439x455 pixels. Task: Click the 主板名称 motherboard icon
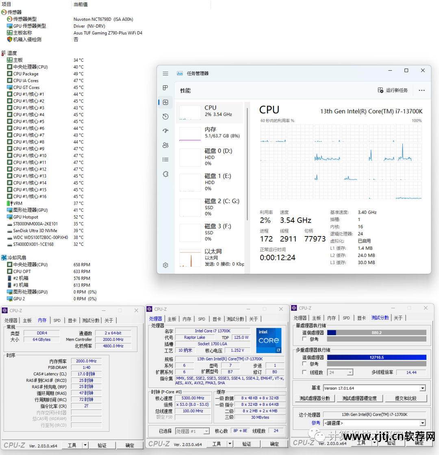point(10,33)
